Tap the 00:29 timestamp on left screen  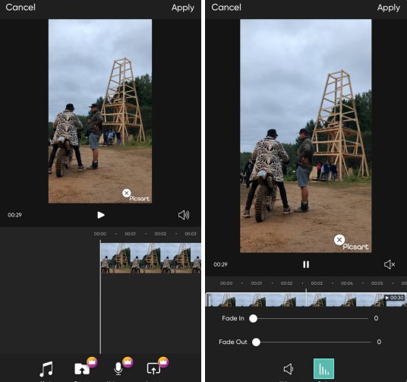click(x=14, y=215)
